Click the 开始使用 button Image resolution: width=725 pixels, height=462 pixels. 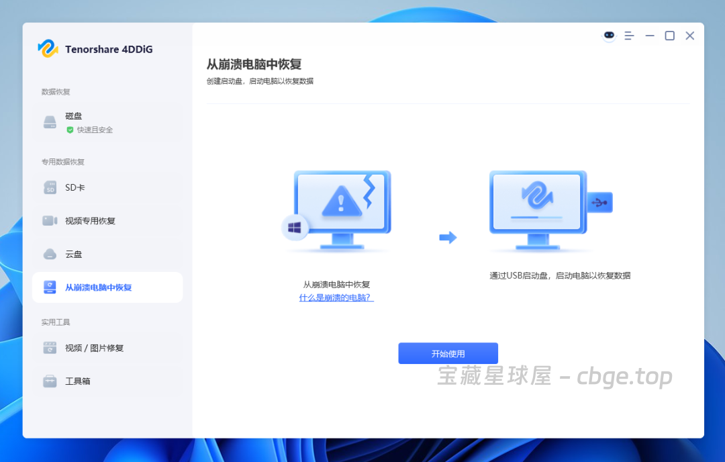click(x=448, y=353)
